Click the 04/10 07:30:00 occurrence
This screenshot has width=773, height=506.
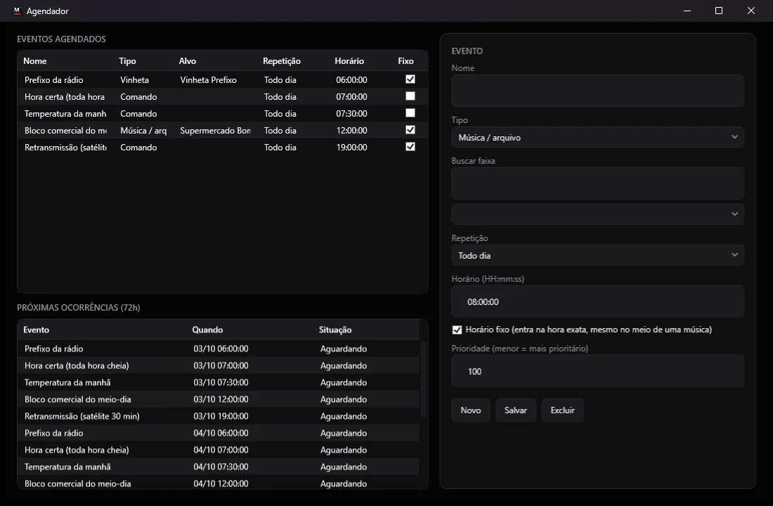tap(221, 467)
